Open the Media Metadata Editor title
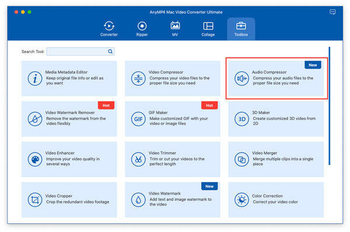Viewport: 350px width, 232px height. point(66,72)
